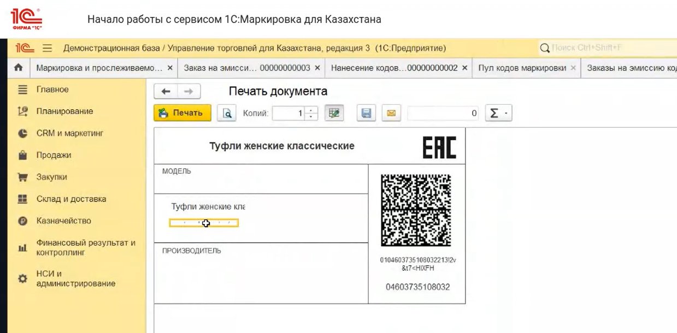The width and height of the screenshot is (677, 333).
Task: Click the Фирма 1С logo in header
Action: point(26,19)
